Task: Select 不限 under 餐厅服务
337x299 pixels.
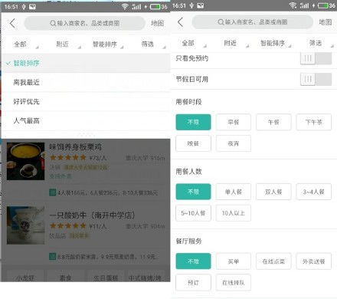Action: point(193,261)
